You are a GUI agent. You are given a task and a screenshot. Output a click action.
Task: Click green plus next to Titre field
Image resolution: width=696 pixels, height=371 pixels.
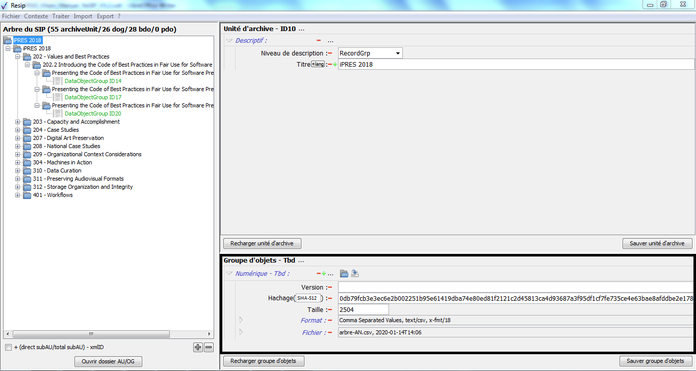(x=335, y=65)
